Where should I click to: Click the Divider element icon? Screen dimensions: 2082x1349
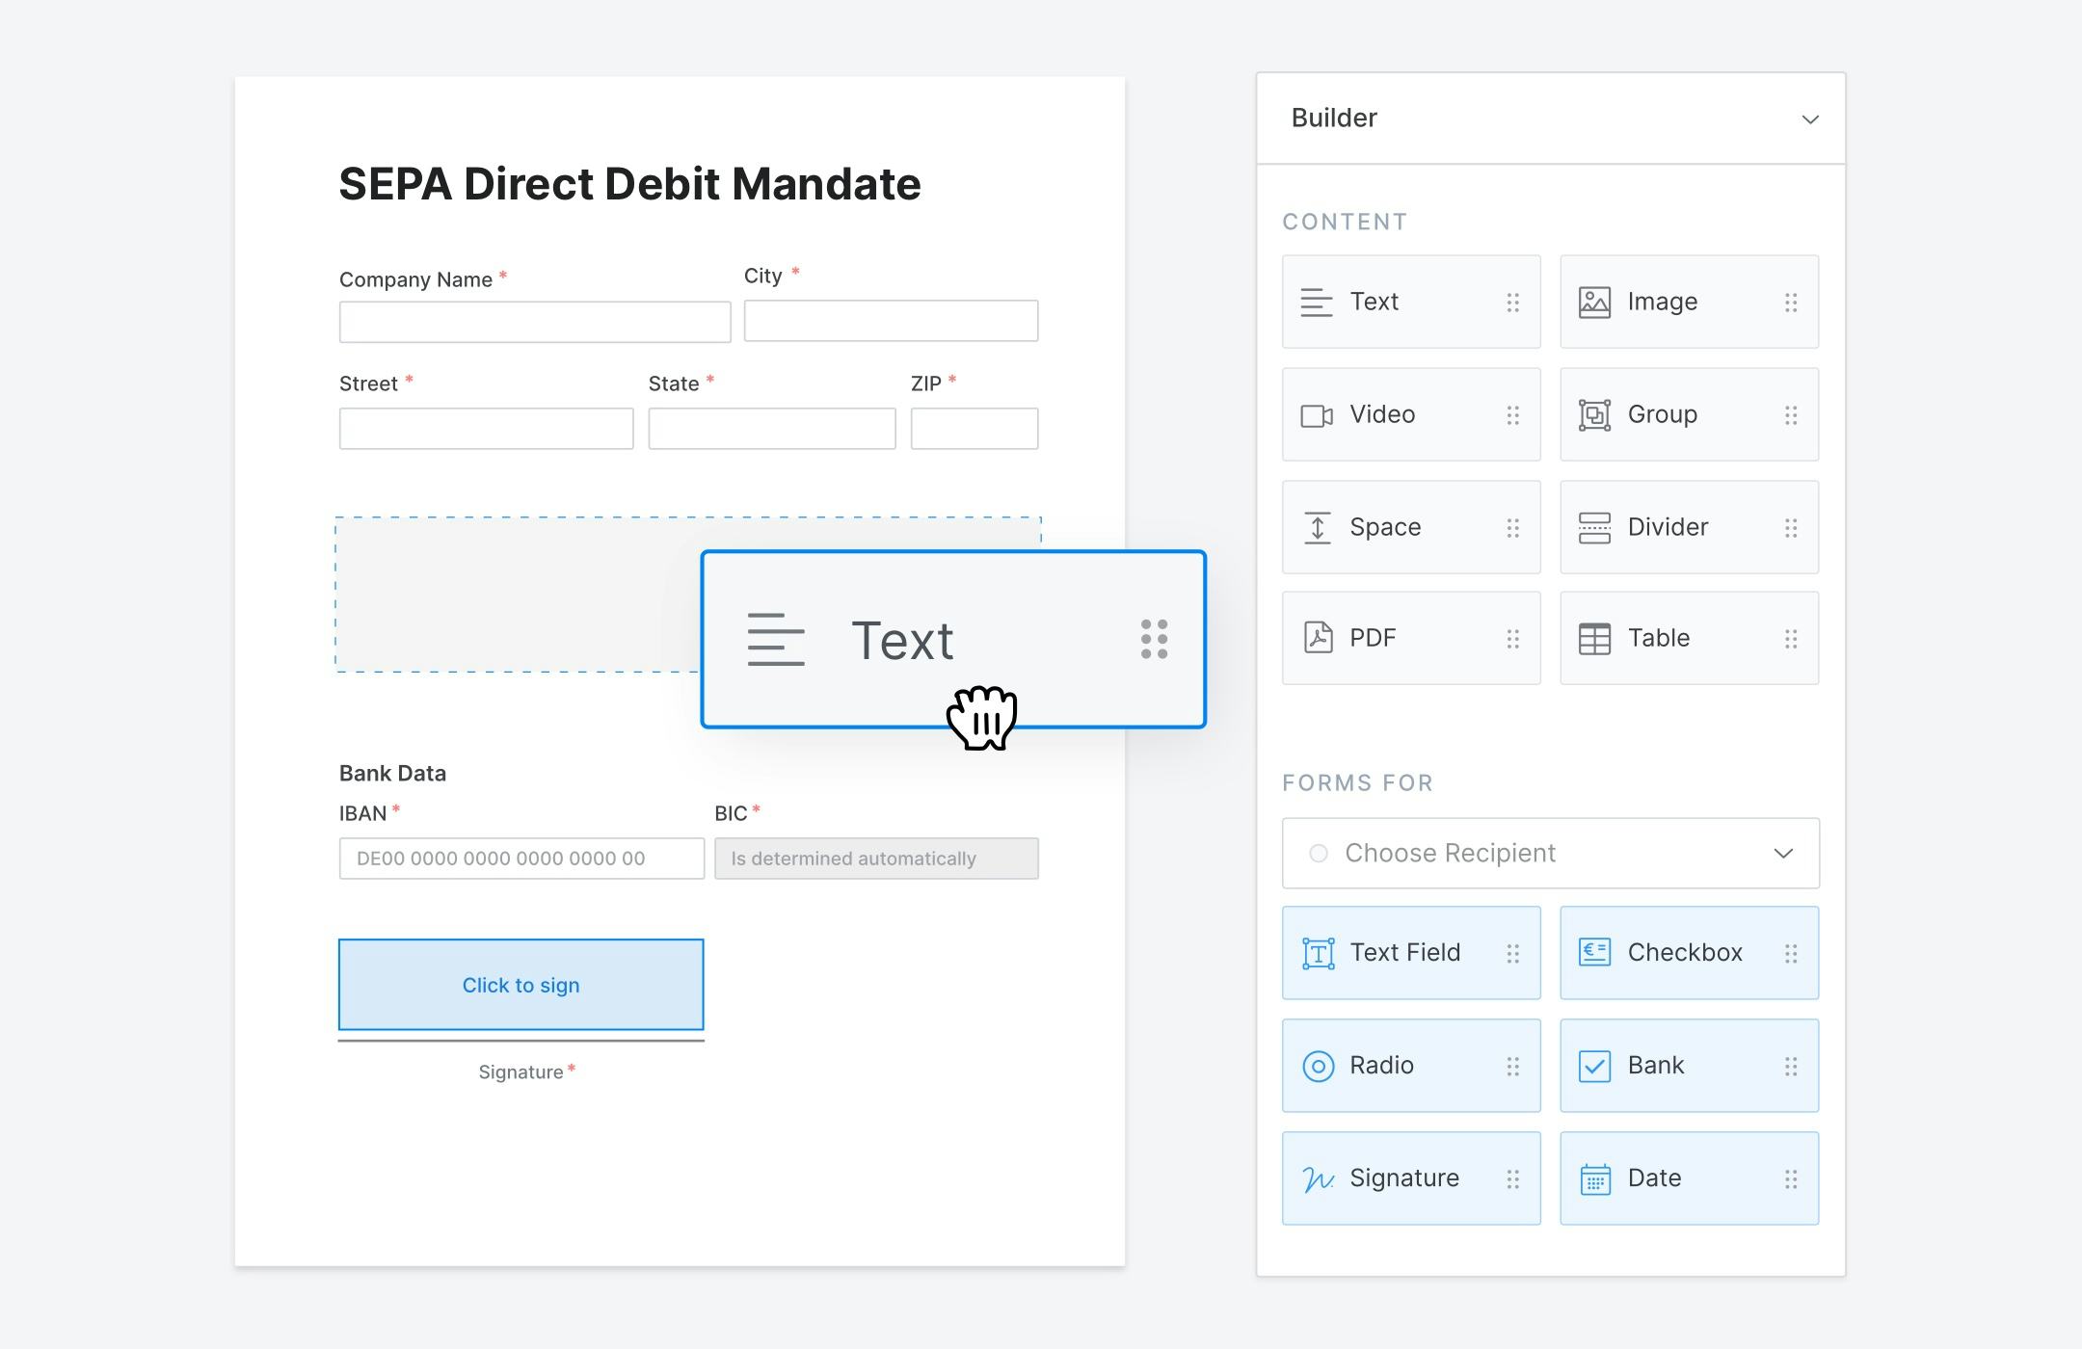(1595, 527)
